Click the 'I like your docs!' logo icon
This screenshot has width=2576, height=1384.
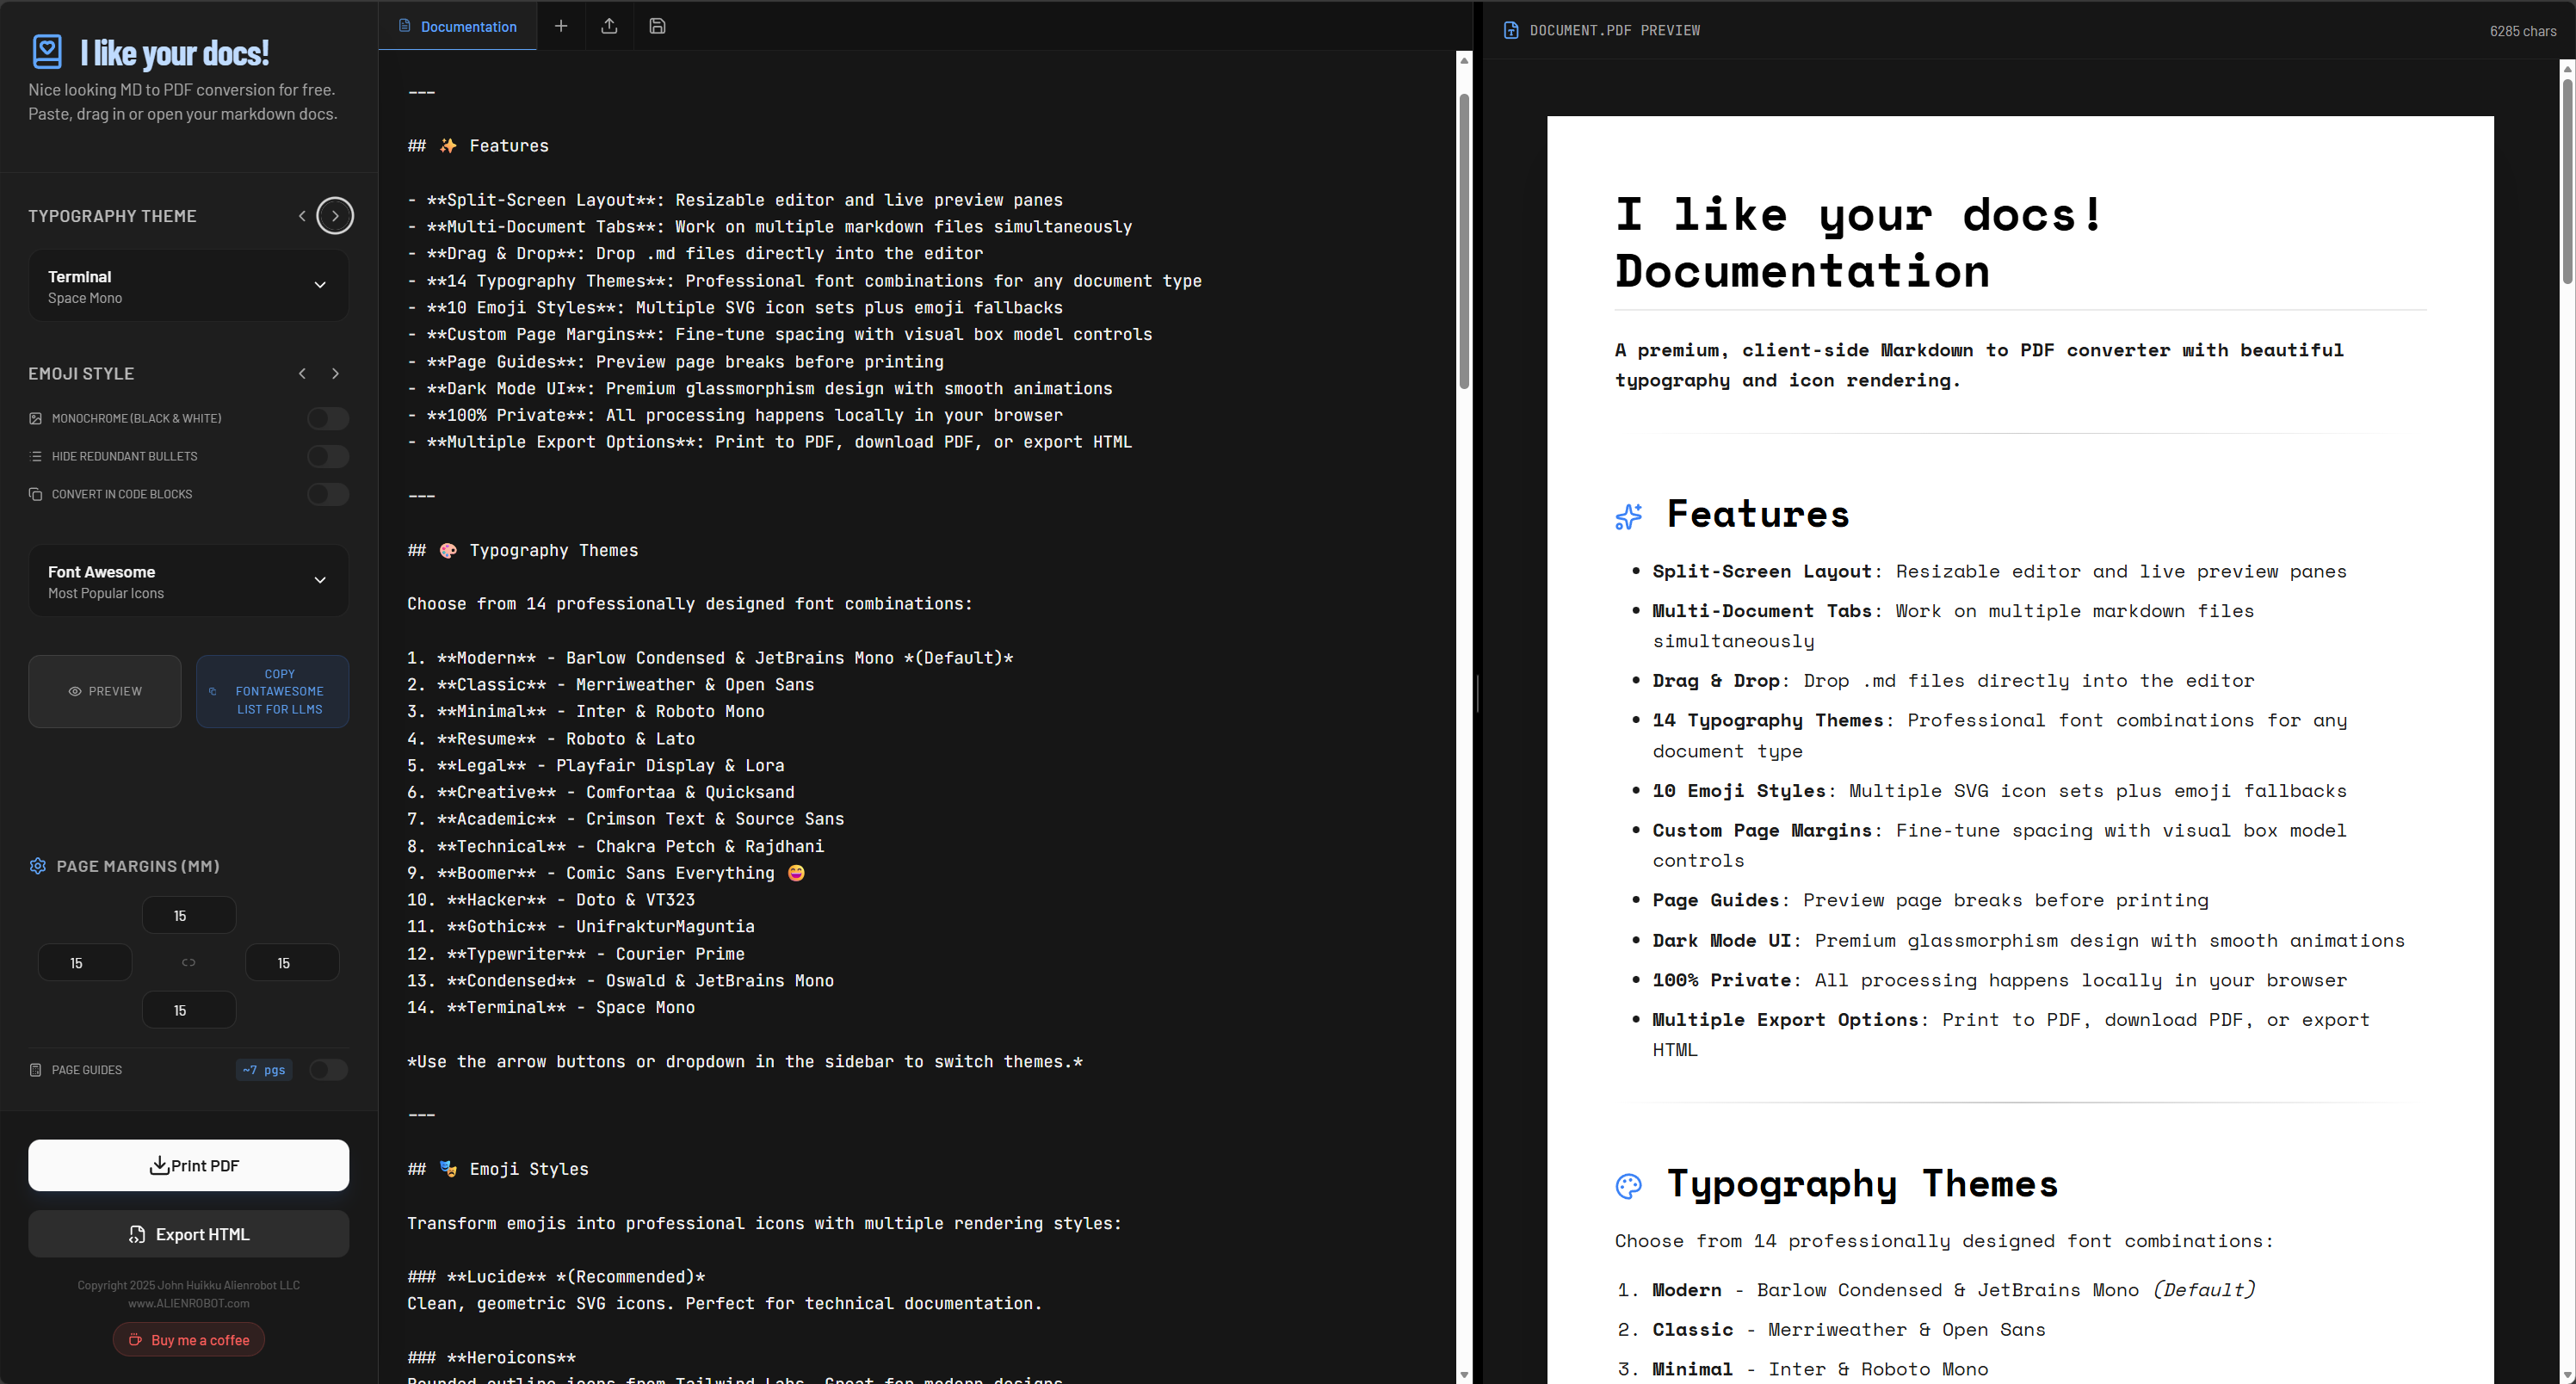click(47, 52)
